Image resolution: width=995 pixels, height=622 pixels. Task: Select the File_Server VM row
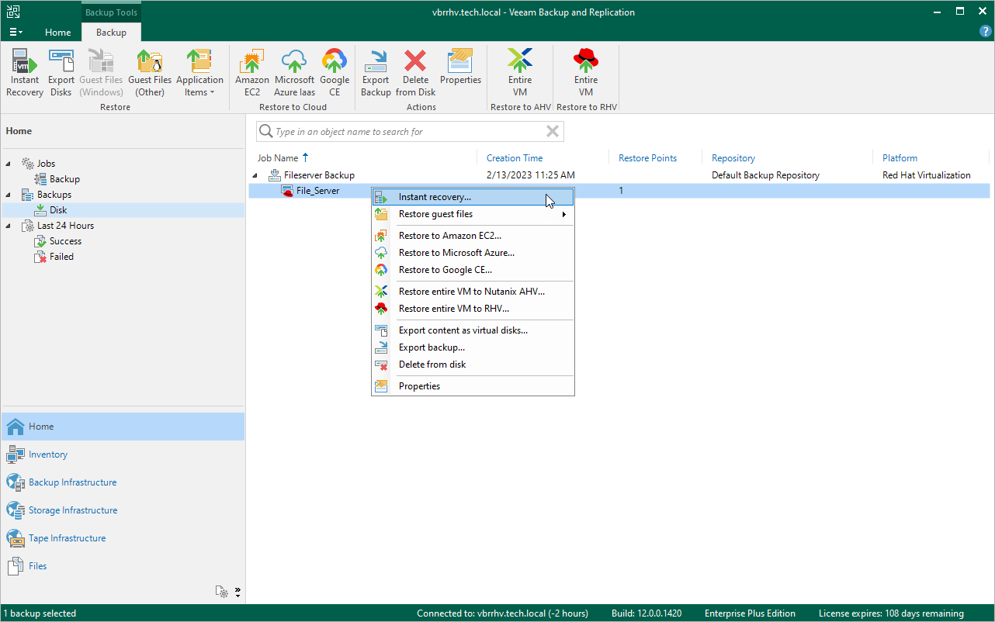coord(619,191)
